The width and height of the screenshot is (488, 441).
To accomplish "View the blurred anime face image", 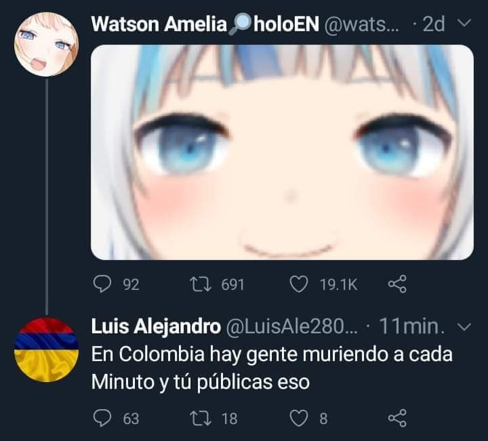I will 282,152.
